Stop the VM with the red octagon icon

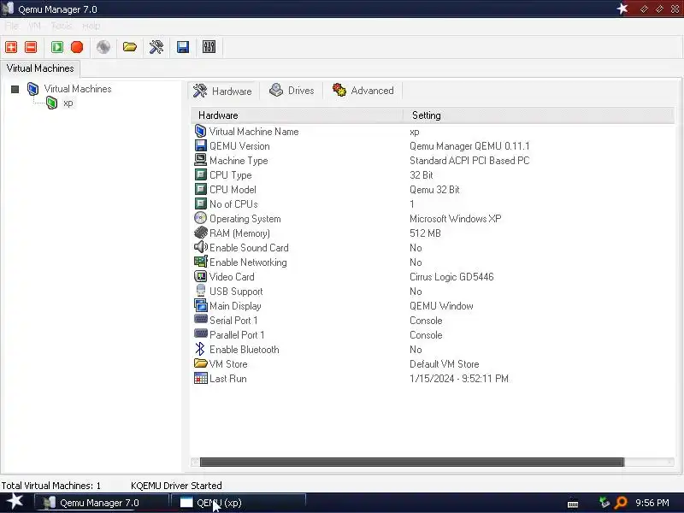point(77,47)
